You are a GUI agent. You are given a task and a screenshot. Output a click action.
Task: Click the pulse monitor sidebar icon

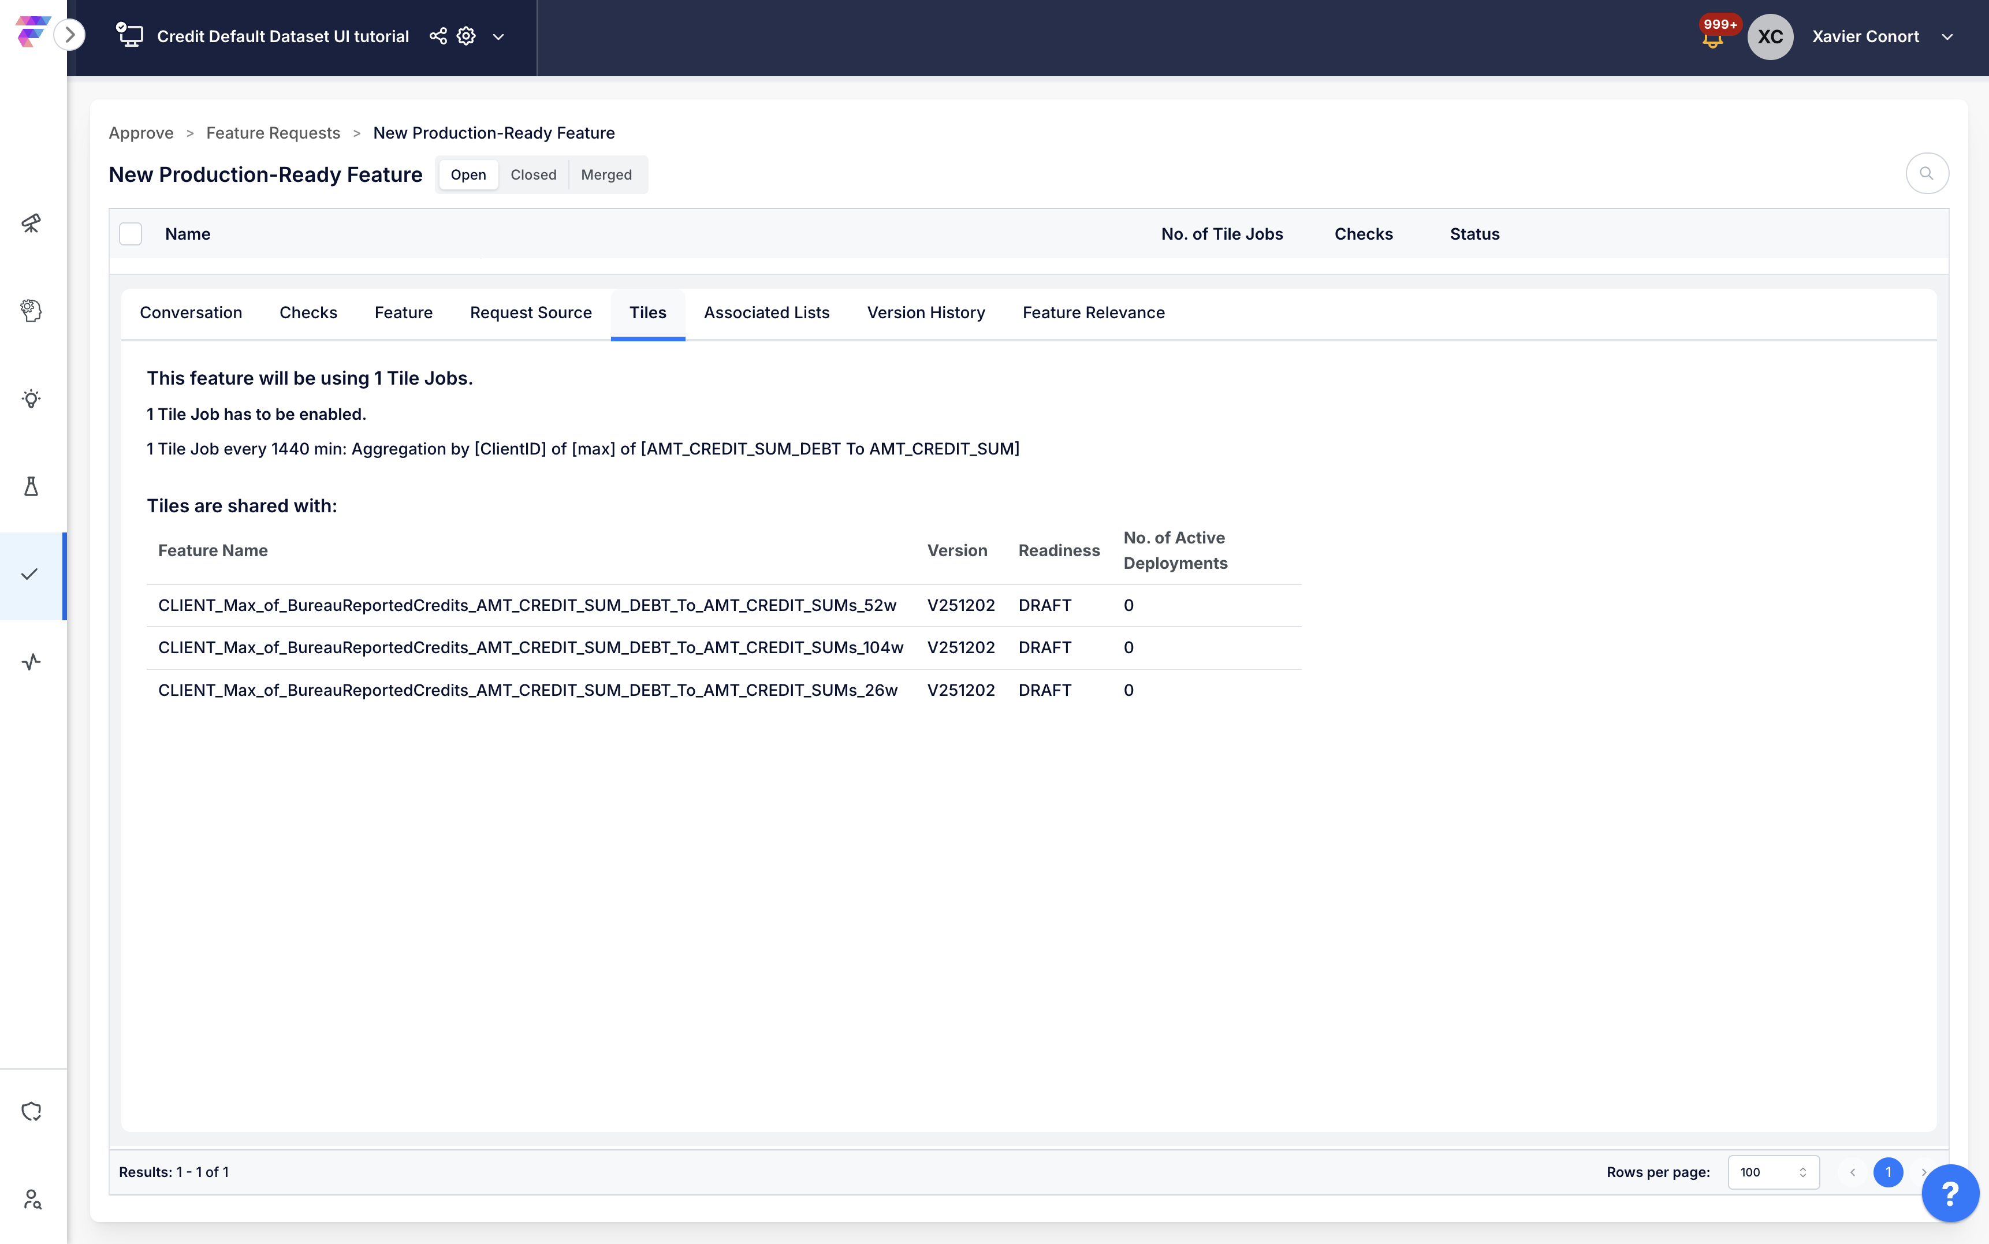click(31, 661)
